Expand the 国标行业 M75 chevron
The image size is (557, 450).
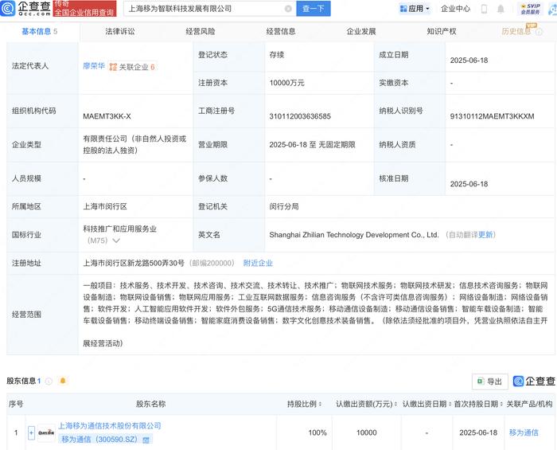click(116, 241)
